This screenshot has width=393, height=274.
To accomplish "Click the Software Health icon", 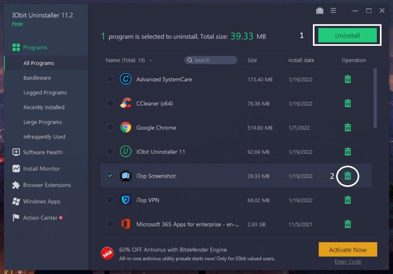I will click(x=16, y=152).
